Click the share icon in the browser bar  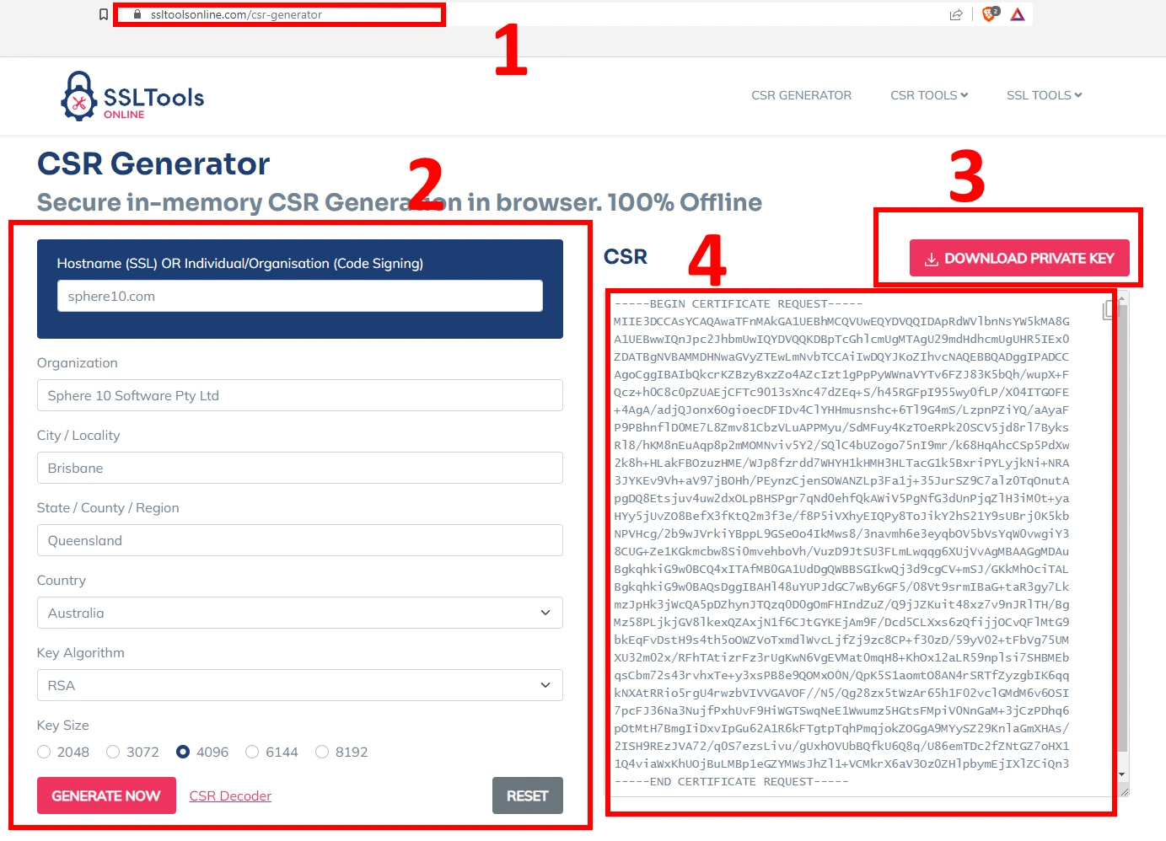tap(956, 14)
